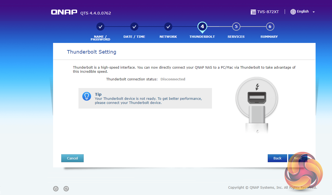Click the TVS-872XT model name text
This screenshot has height=195, width=332.
[268, 12]
